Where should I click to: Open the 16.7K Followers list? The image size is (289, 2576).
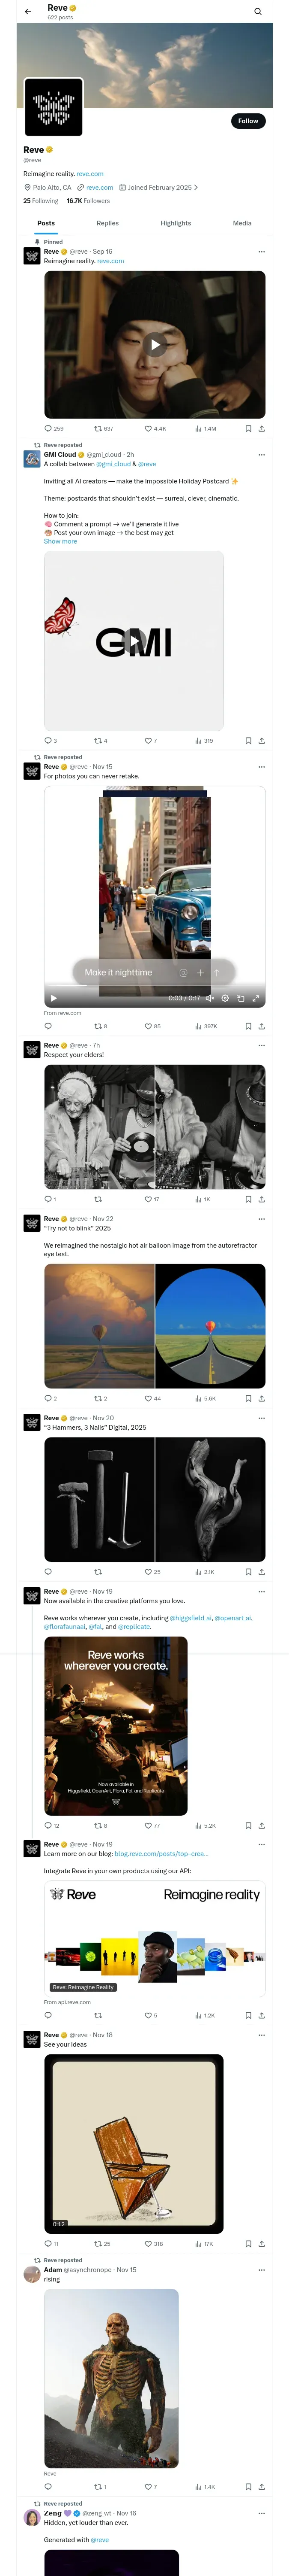88,201
